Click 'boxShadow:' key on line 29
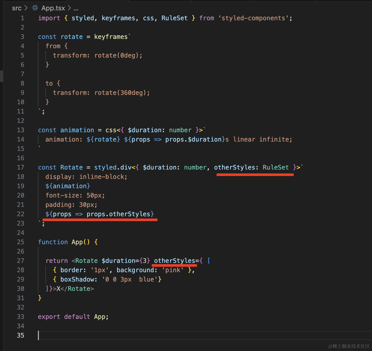This screenshot has width=372, height=351. point(79,279)
